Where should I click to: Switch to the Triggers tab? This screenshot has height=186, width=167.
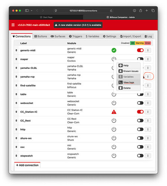pyautogui.click(x=76, y=36)
